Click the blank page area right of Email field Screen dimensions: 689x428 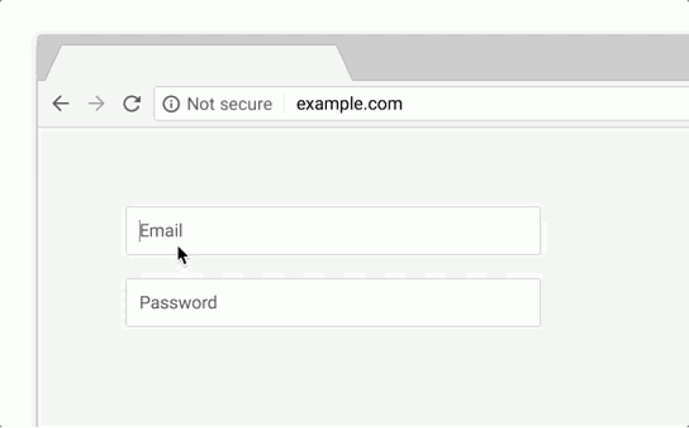click(615, 231)
